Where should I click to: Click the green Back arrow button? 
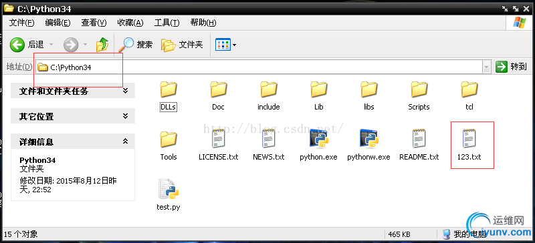(17, 45)
